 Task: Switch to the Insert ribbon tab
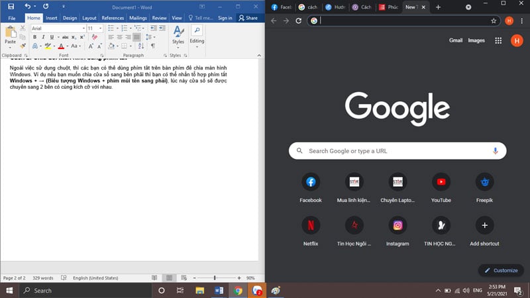click(52, 18)
